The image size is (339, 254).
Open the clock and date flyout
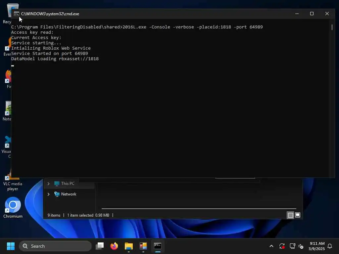pyautogui.click(x=316, y=246)
